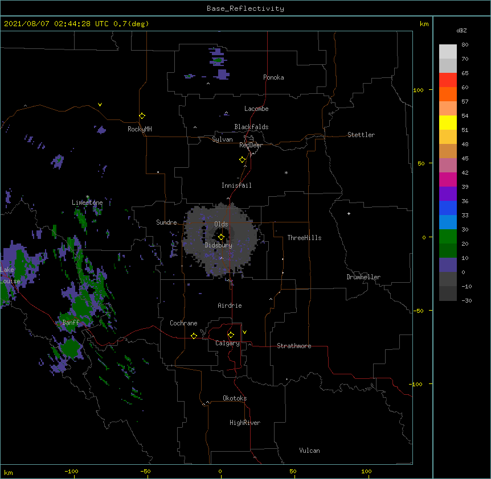Click the Didsbury label
The height and width of the screenshot is (479, 491).
coord(219,245)
